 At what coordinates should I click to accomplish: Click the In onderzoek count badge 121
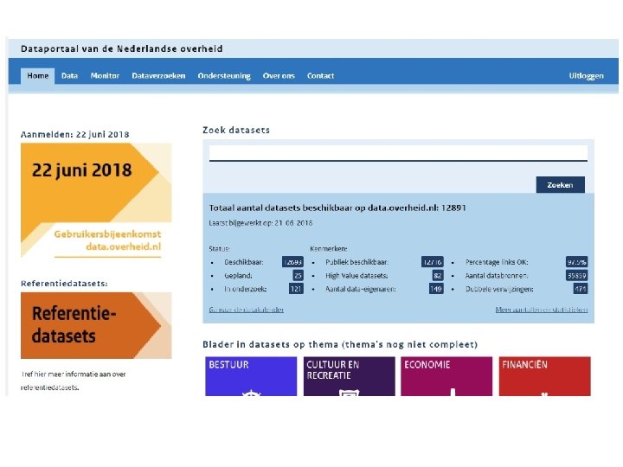click(x=296, y=289)
